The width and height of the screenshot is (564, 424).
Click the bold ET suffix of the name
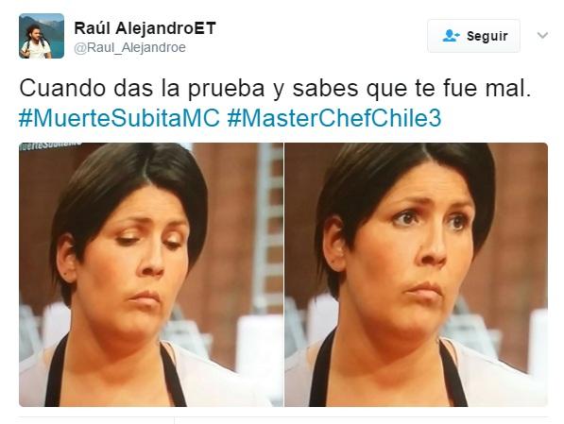206,28
